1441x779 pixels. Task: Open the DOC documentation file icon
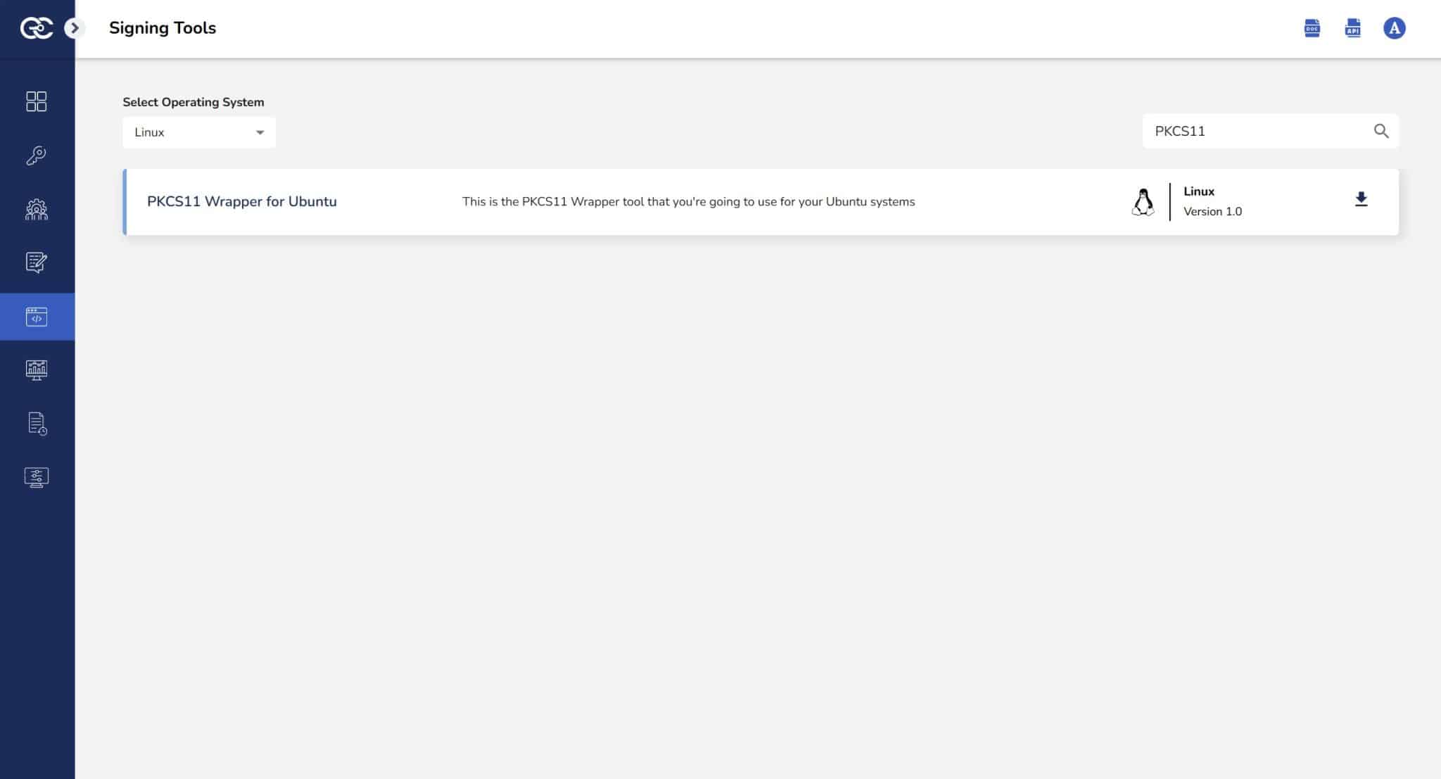1312,28
